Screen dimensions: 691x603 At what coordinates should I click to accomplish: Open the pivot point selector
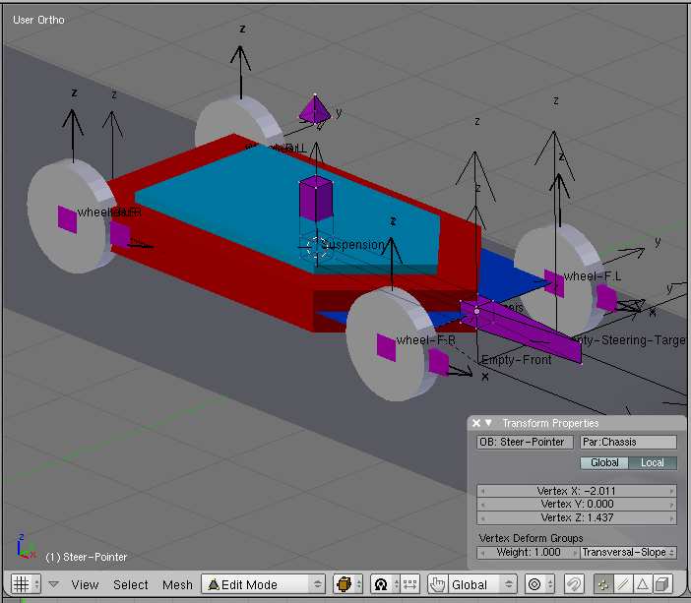[385, 584]
